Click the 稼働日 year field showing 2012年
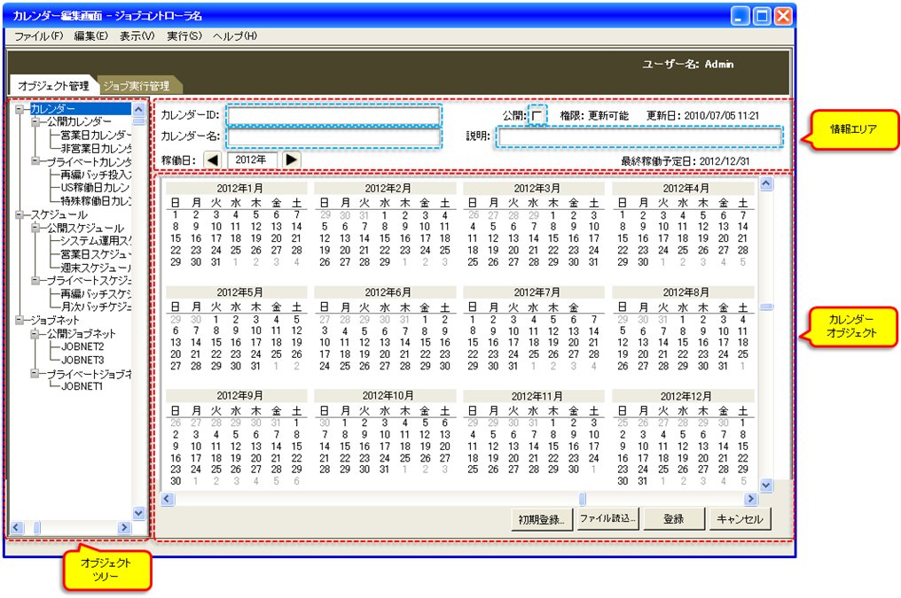 (x=252, y=159)
